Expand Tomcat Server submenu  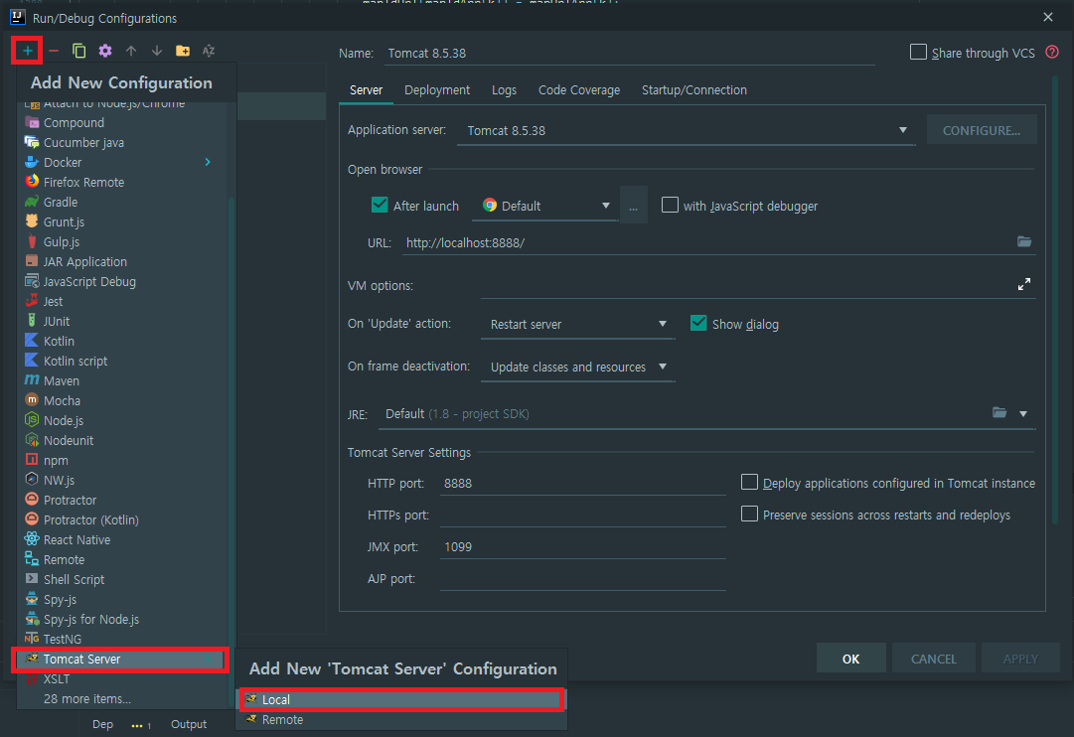coord(122,659)
